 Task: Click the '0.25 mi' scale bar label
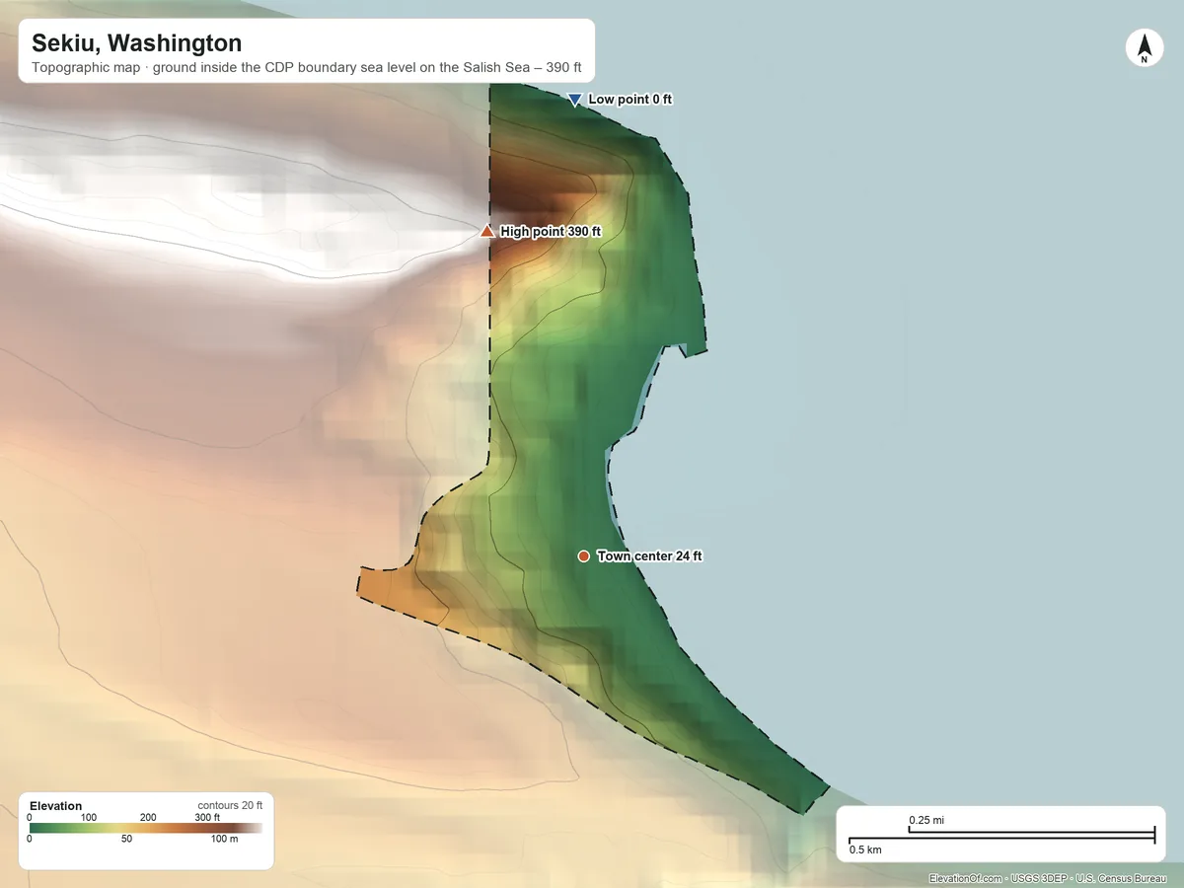[x=926, y=820]
